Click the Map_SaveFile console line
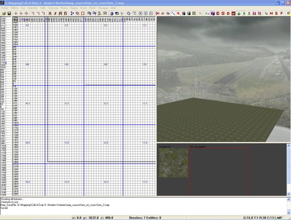 55,205
